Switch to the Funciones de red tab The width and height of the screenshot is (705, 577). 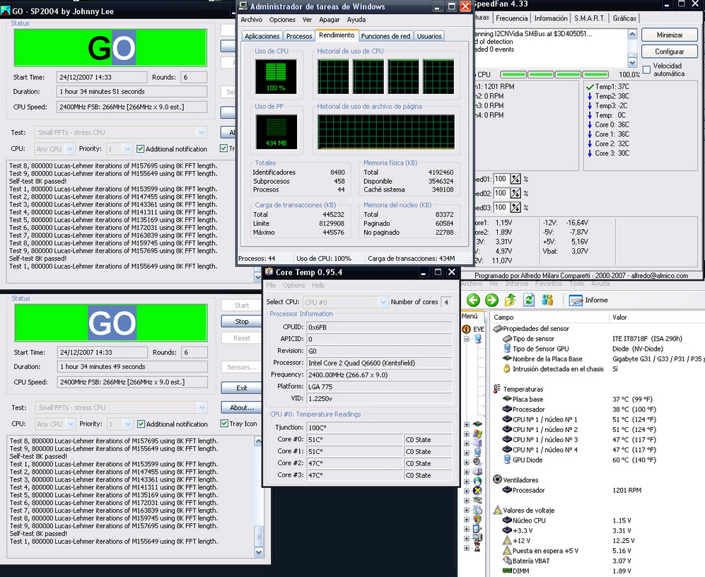point(386,36)
